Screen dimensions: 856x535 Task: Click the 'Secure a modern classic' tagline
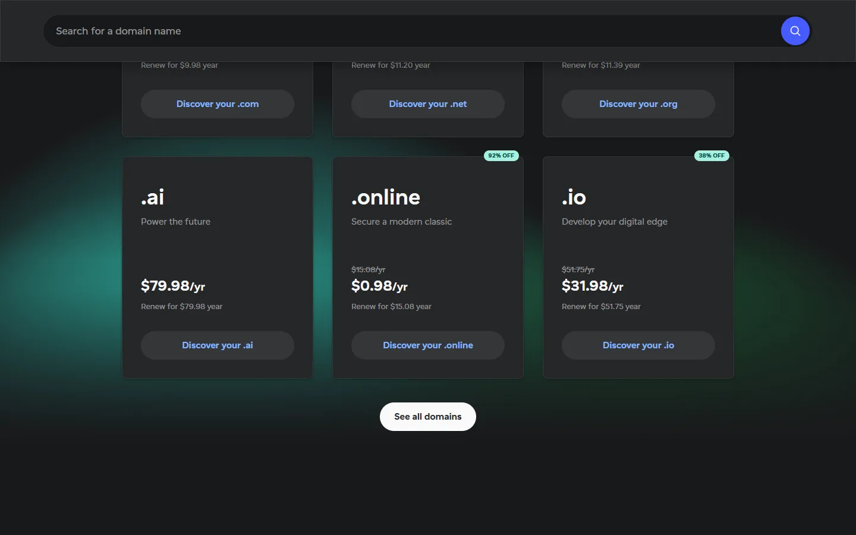[x=402, y=222]
